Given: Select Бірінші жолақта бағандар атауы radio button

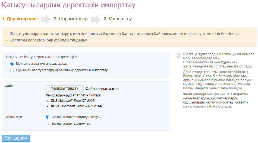Looking at the screenshot, I should click(48, 117).
